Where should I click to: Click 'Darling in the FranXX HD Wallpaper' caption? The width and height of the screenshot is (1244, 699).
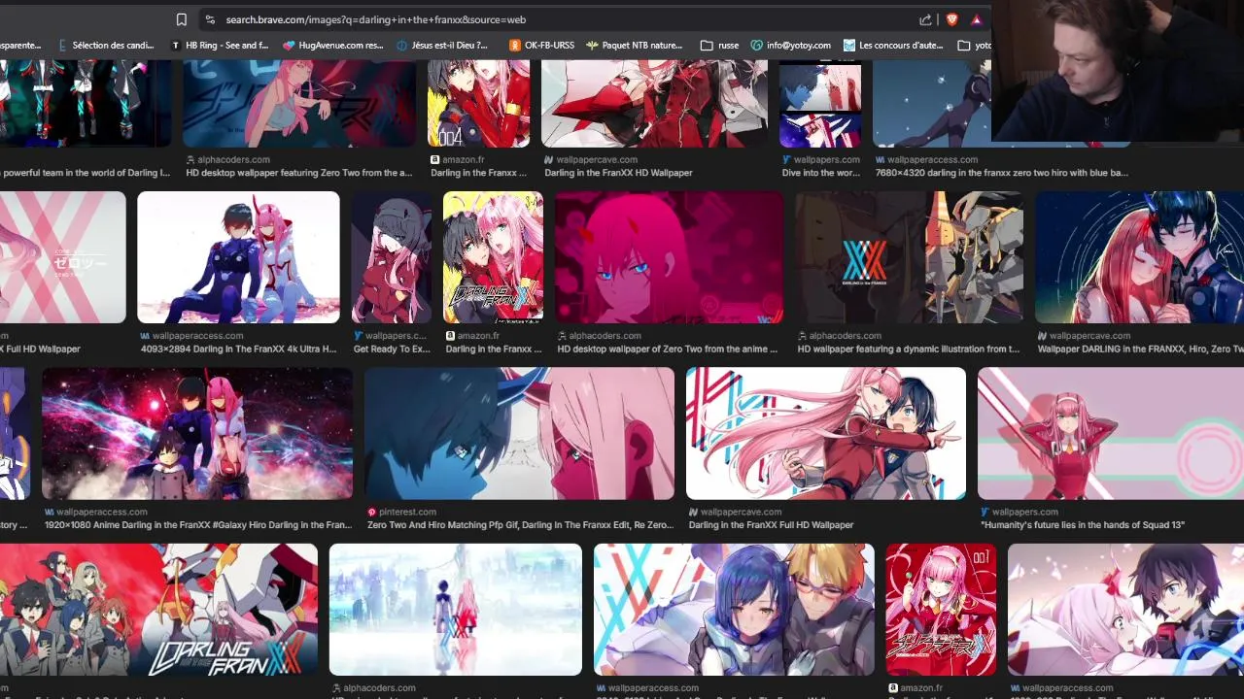(618, 173)
